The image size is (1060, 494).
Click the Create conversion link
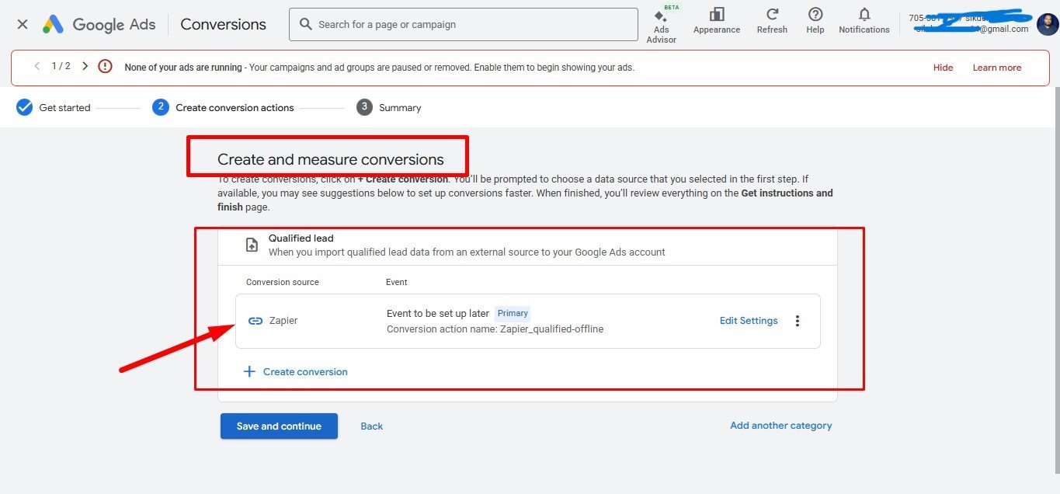click(305, 372)
